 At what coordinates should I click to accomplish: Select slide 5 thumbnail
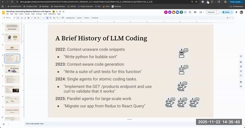point(12,69)
